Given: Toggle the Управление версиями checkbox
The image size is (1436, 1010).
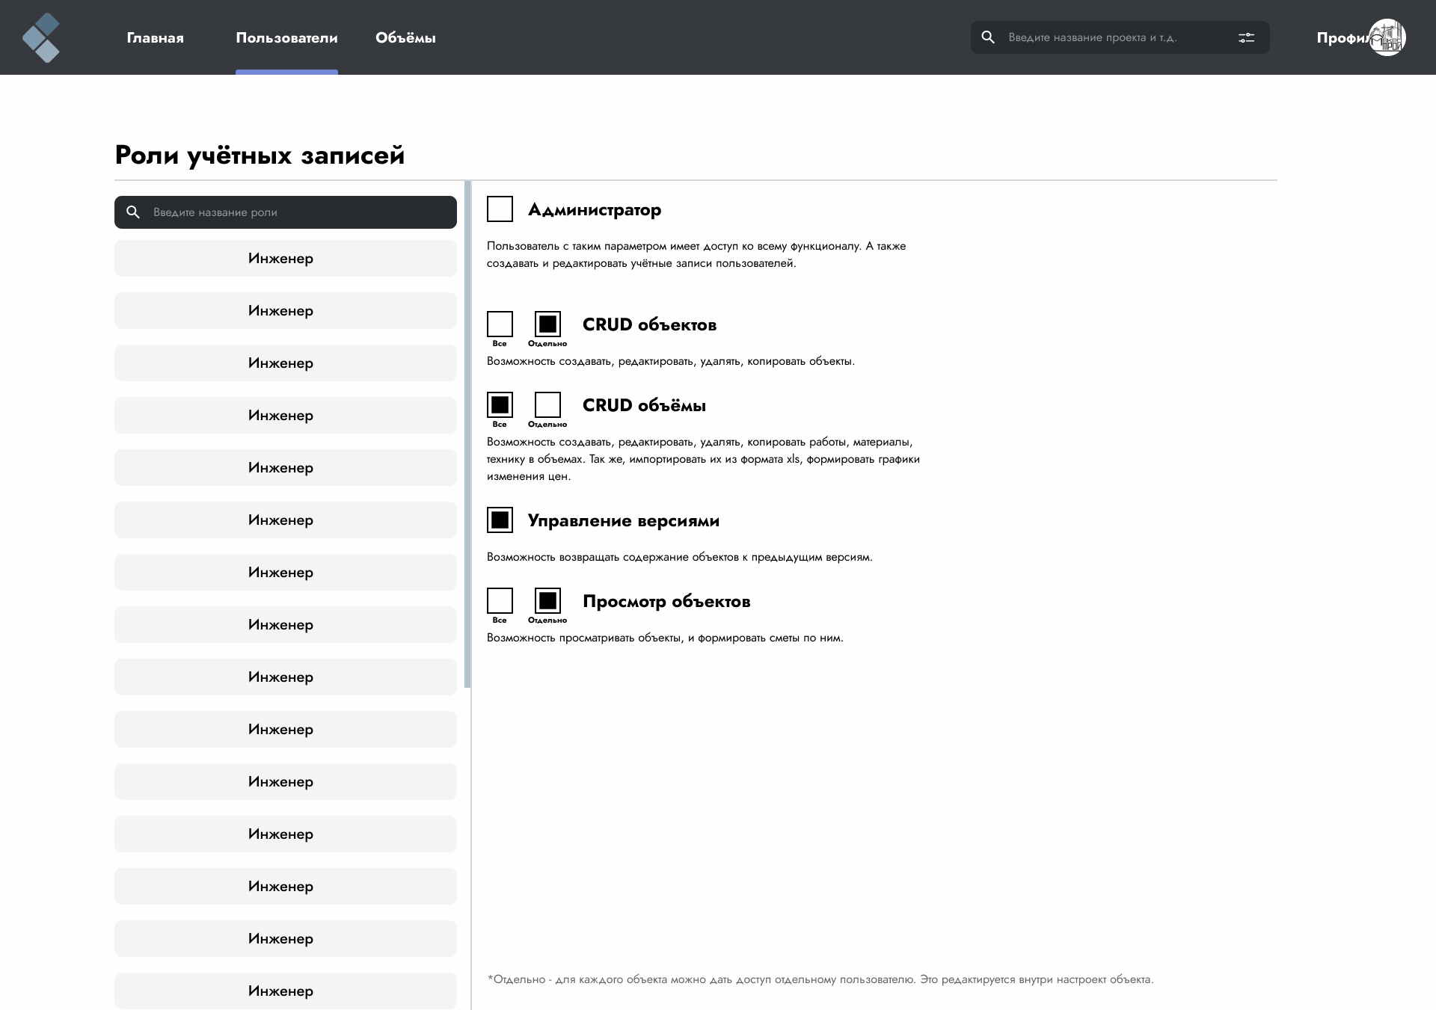Looking at the screenshot, I should tap(500, 520).
